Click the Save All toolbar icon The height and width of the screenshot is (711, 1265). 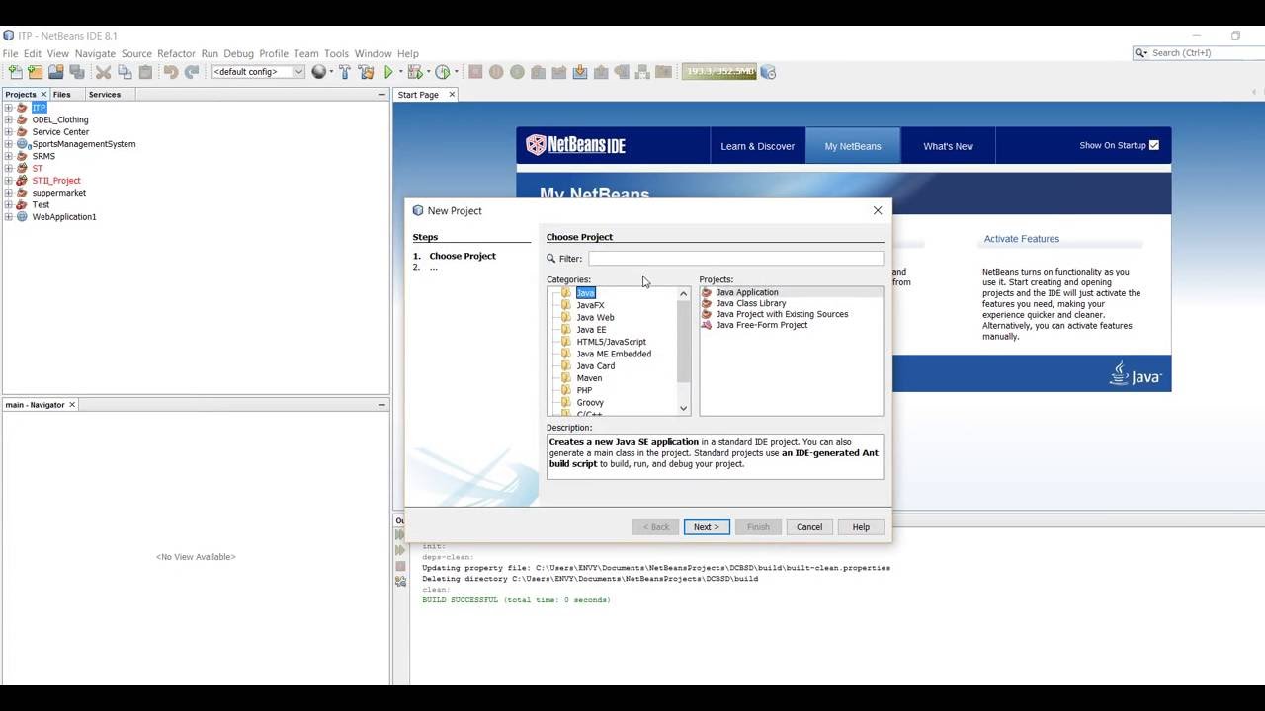pos(77,72)
